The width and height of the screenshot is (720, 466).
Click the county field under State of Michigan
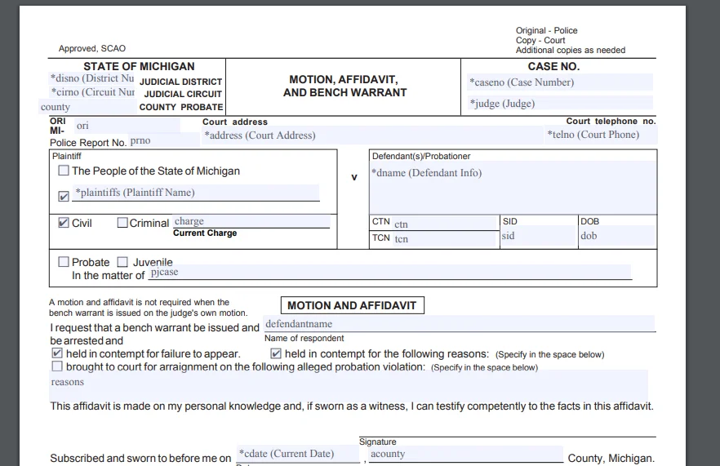(x=88, y=107)
